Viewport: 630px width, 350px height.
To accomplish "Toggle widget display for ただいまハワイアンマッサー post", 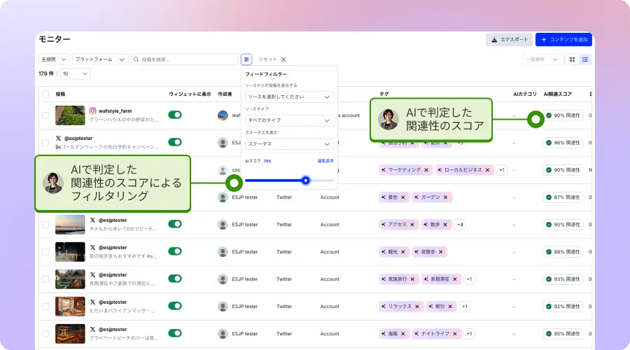I will 175,306.
